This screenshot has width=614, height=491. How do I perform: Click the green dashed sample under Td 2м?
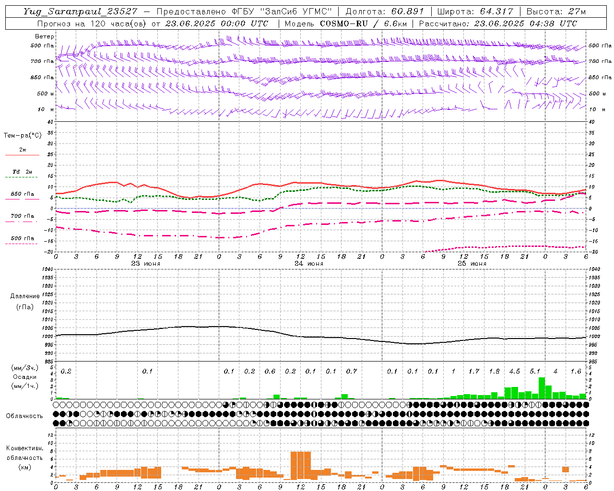[x=22, y=177]
